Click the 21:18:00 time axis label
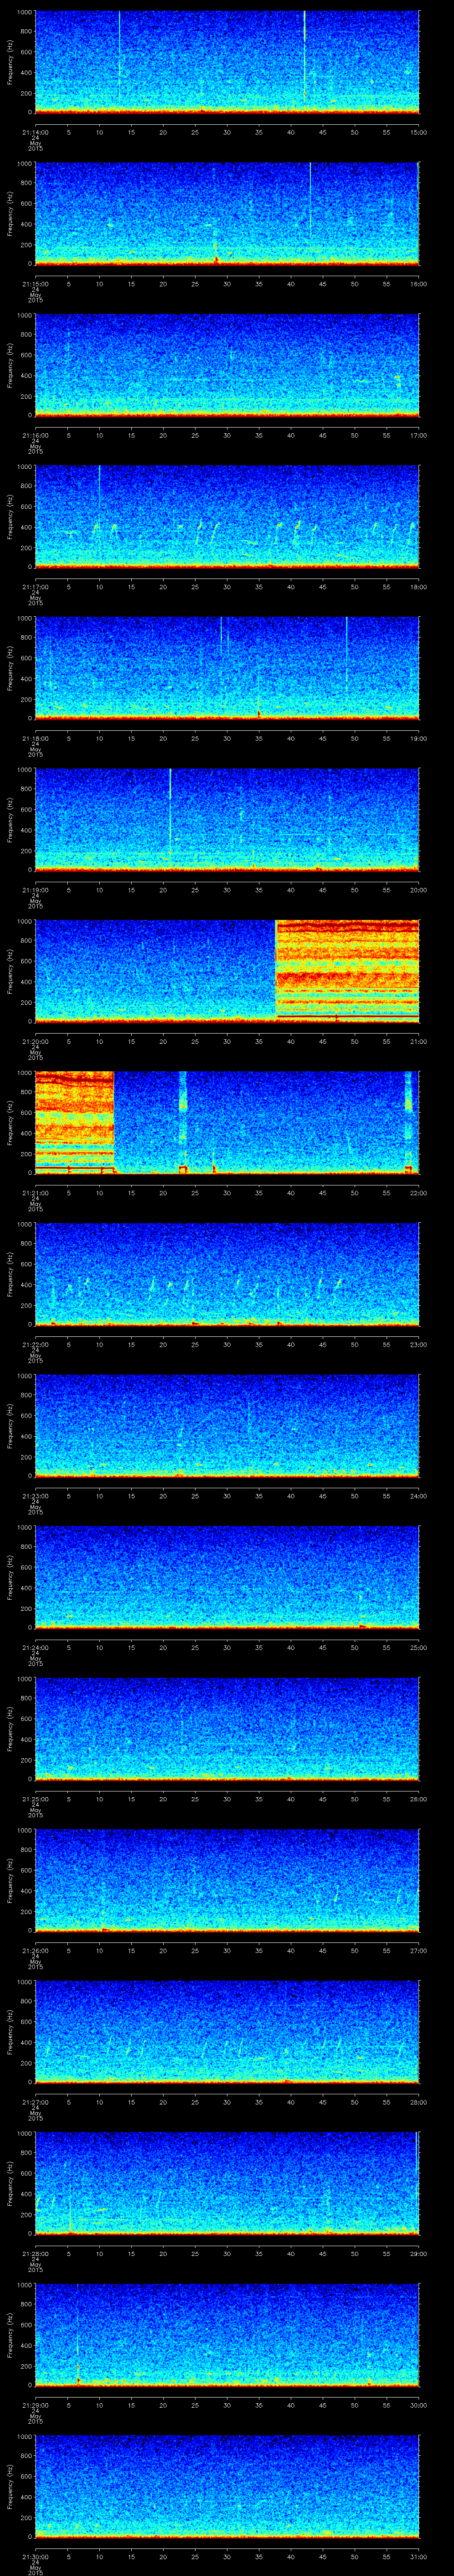Image resolution: width=454 pixels, height=2576 pixels. tap(35, 738)
